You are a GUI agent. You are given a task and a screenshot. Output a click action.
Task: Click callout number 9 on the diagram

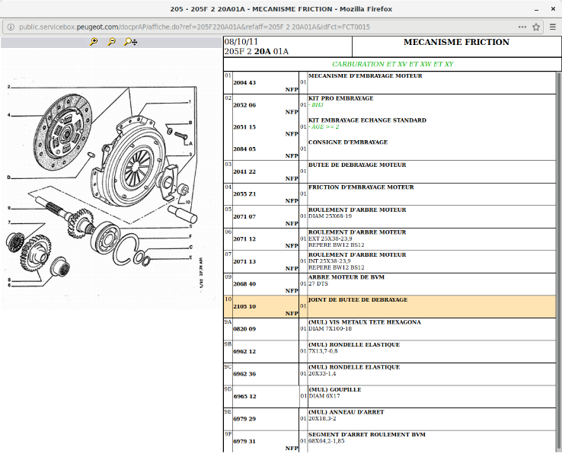(9, 208)
